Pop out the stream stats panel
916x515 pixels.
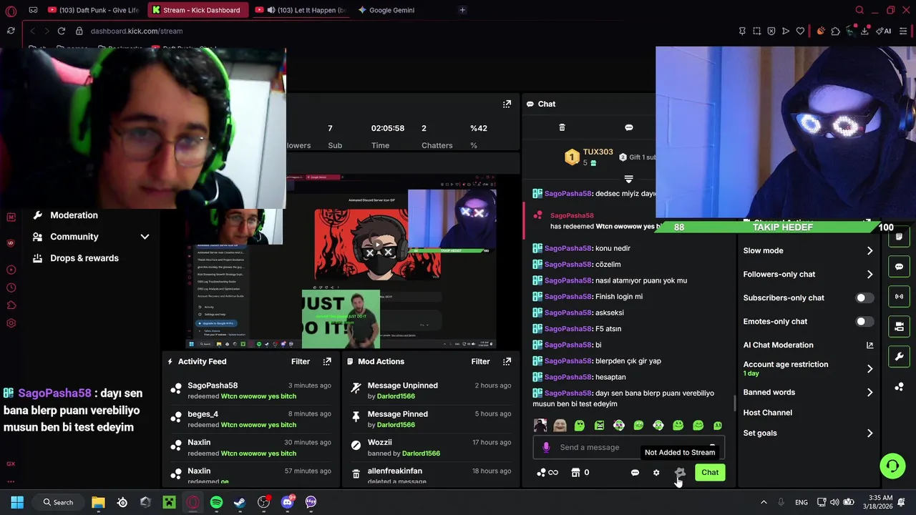[507, 104]
